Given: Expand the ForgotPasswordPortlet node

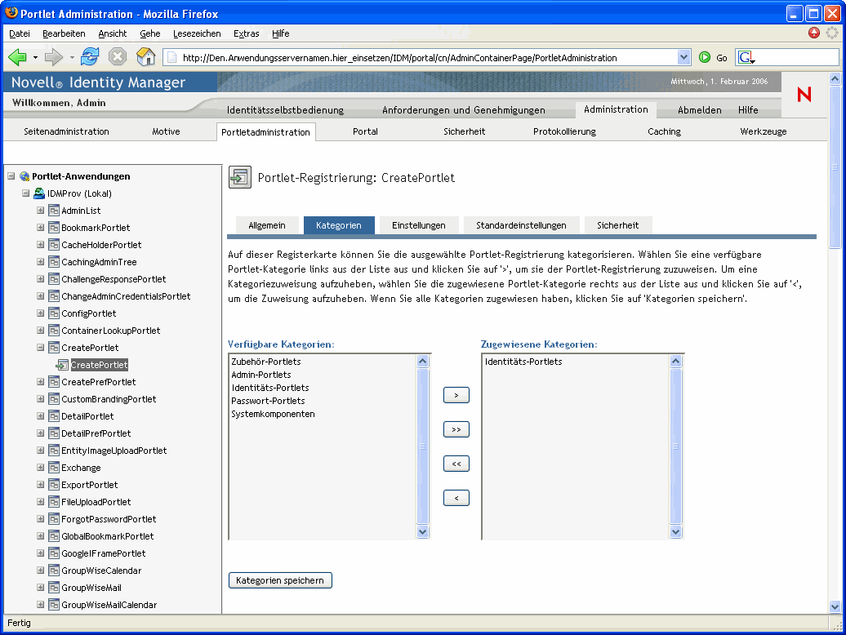Looking at the screenshot, I should [41, 518].
